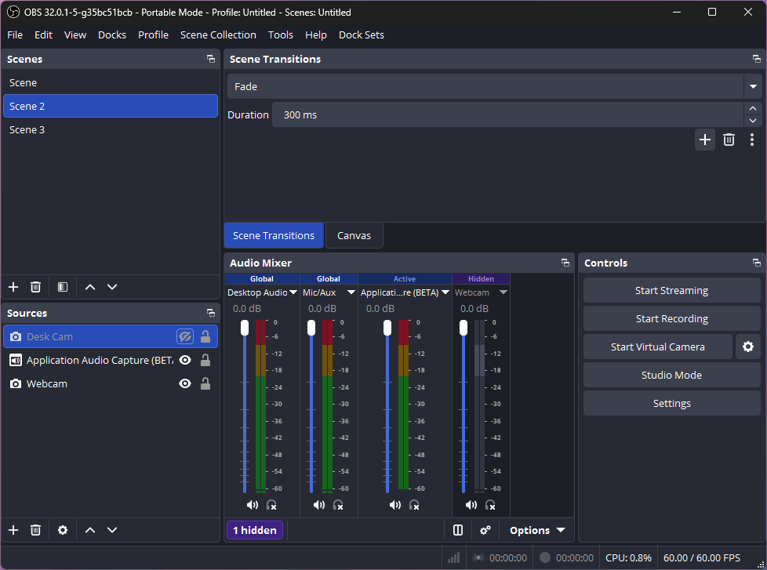Add a new scene with plus icon
Screen dimensions: 767x570
coord(13,287)
